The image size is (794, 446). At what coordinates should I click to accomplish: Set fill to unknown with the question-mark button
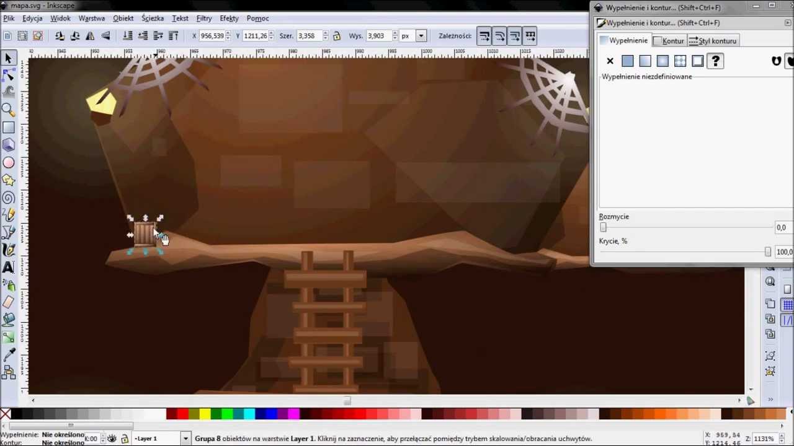[715, 60]
